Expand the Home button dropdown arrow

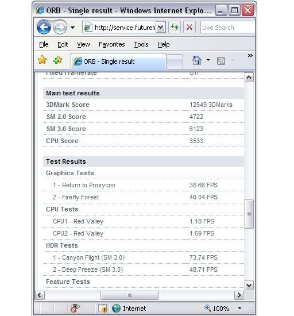pos(208,60)
